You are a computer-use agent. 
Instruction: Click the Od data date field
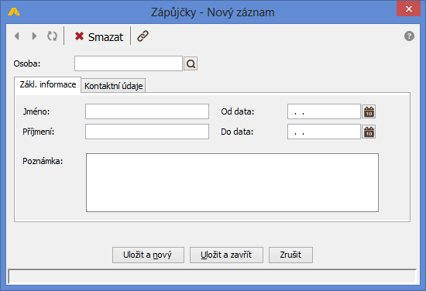[x=324, y=111]
